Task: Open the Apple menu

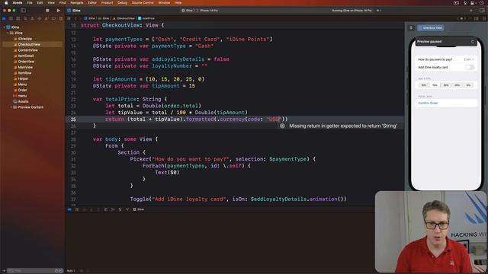Action: tap(6, 2)
